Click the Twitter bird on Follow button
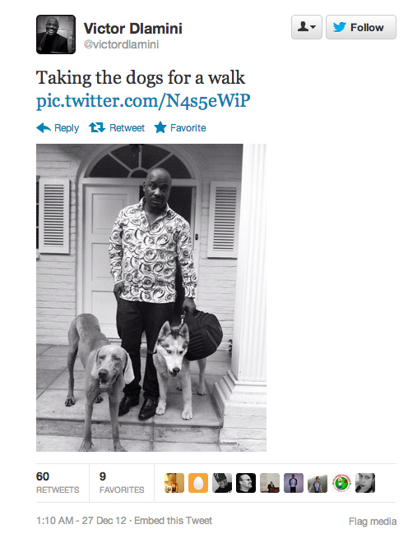 point(339,27)
